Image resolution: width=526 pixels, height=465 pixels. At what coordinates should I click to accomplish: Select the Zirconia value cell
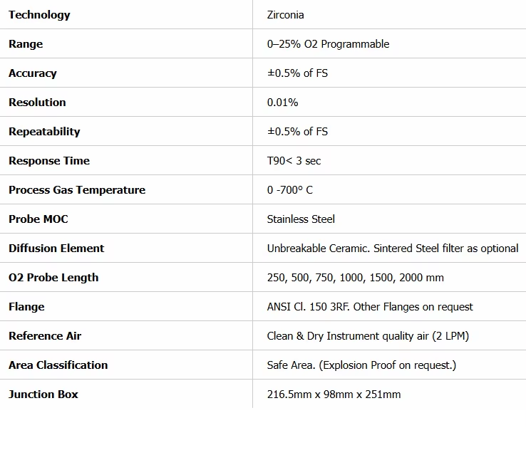(285, 15)
